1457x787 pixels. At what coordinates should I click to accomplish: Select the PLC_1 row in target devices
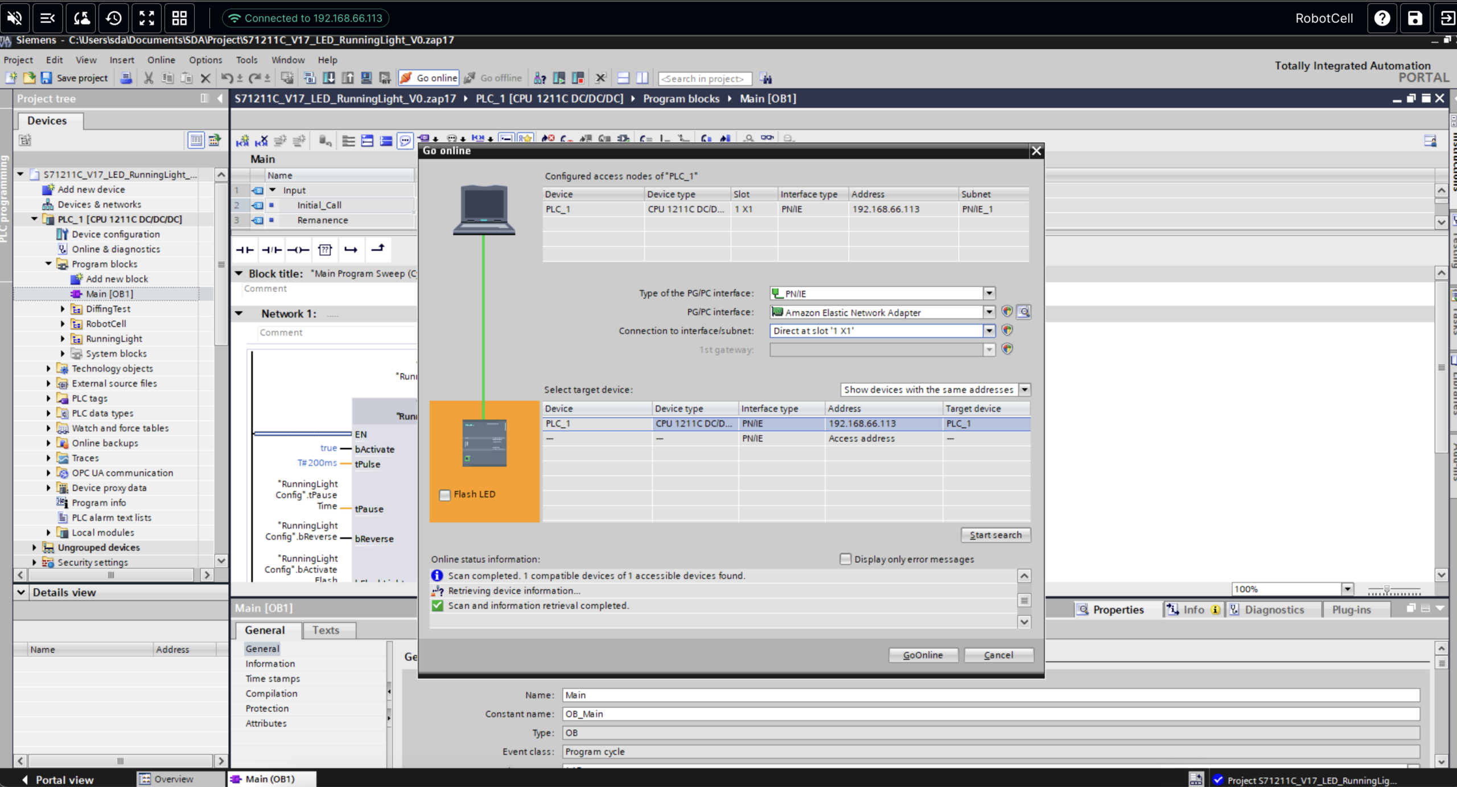click(785, 424)
